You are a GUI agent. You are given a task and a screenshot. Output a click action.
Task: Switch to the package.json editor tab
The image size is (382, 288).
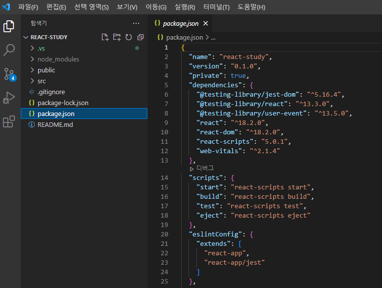[180, 23]
